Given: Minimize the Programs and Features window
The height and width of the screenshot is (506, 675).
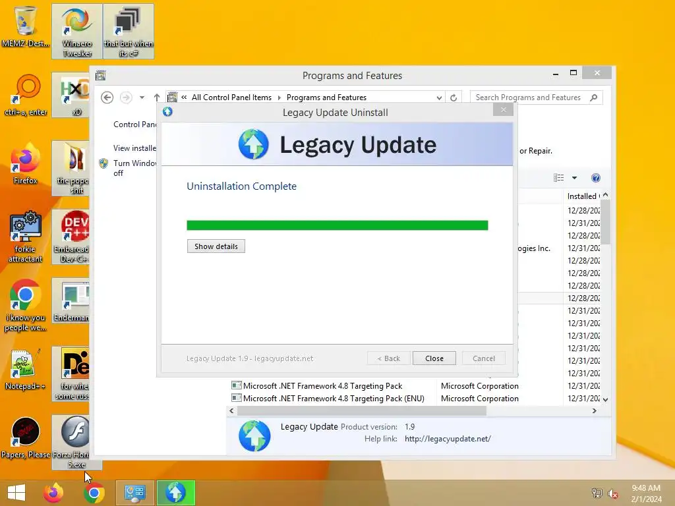Looking at the screenshot, I should click(555, 74).
